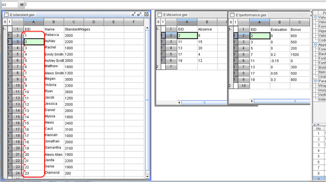Collapse the Value properties group
Screen dimensions: 326x182
pos(316,17)
